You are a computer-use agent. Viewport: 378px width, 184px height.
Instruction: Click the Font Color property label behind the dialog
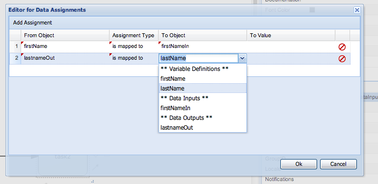coord(277,10)
